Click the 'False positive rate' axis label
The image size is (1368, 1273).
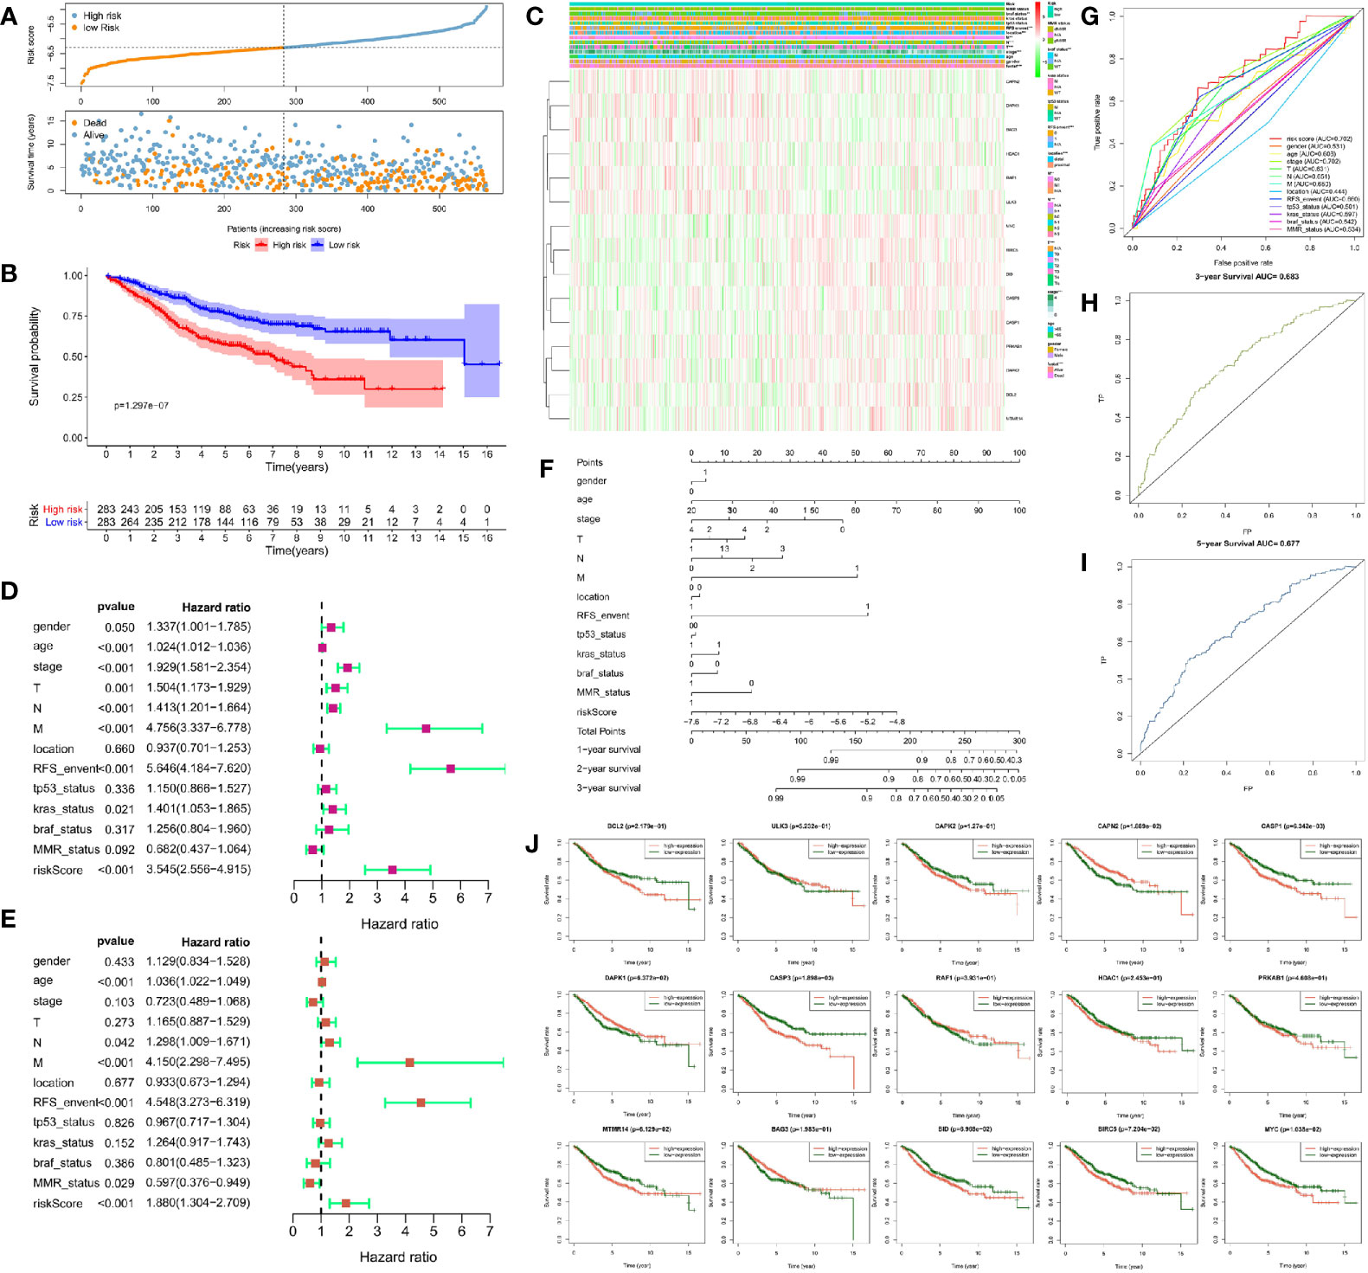(1243, 262)
